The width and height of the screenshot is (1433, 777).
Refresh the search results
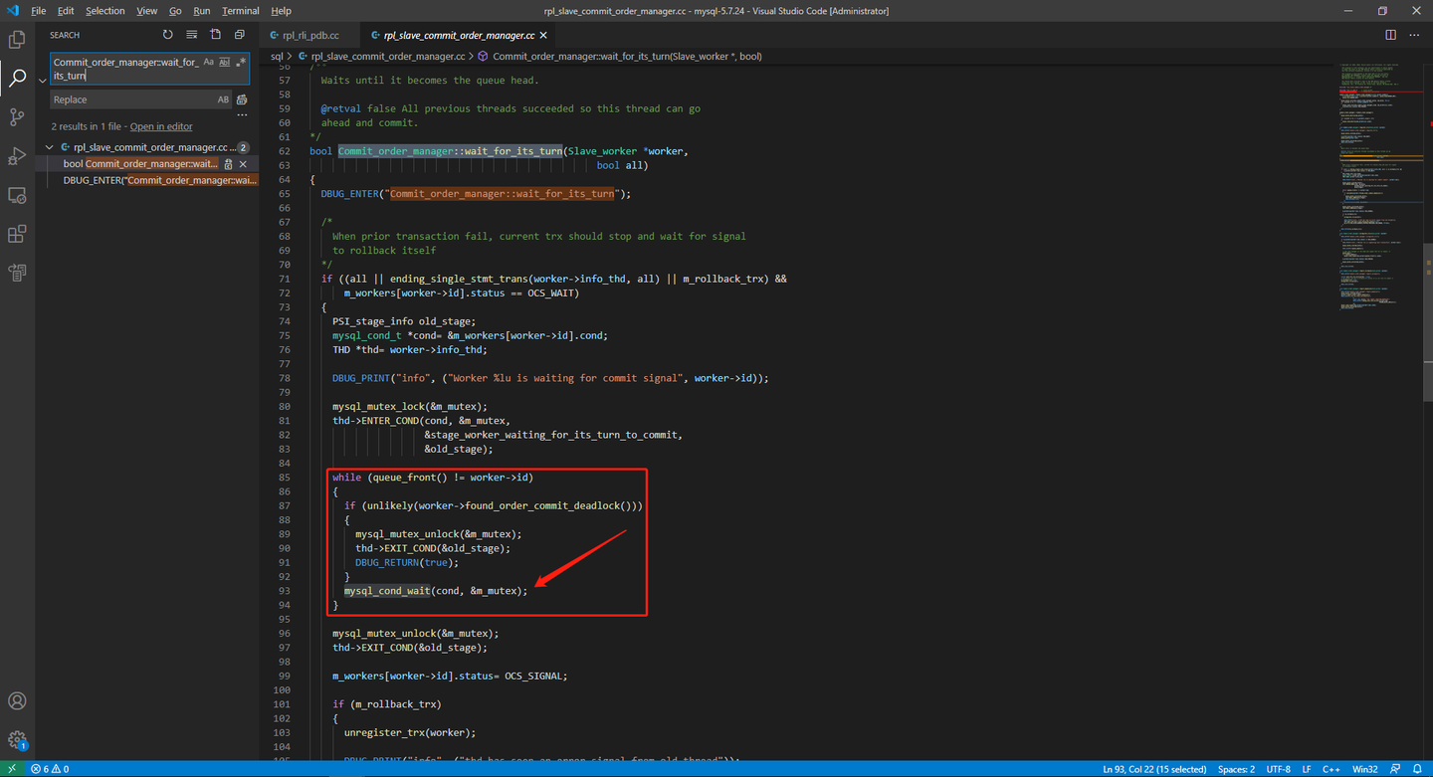click(167, 35)
